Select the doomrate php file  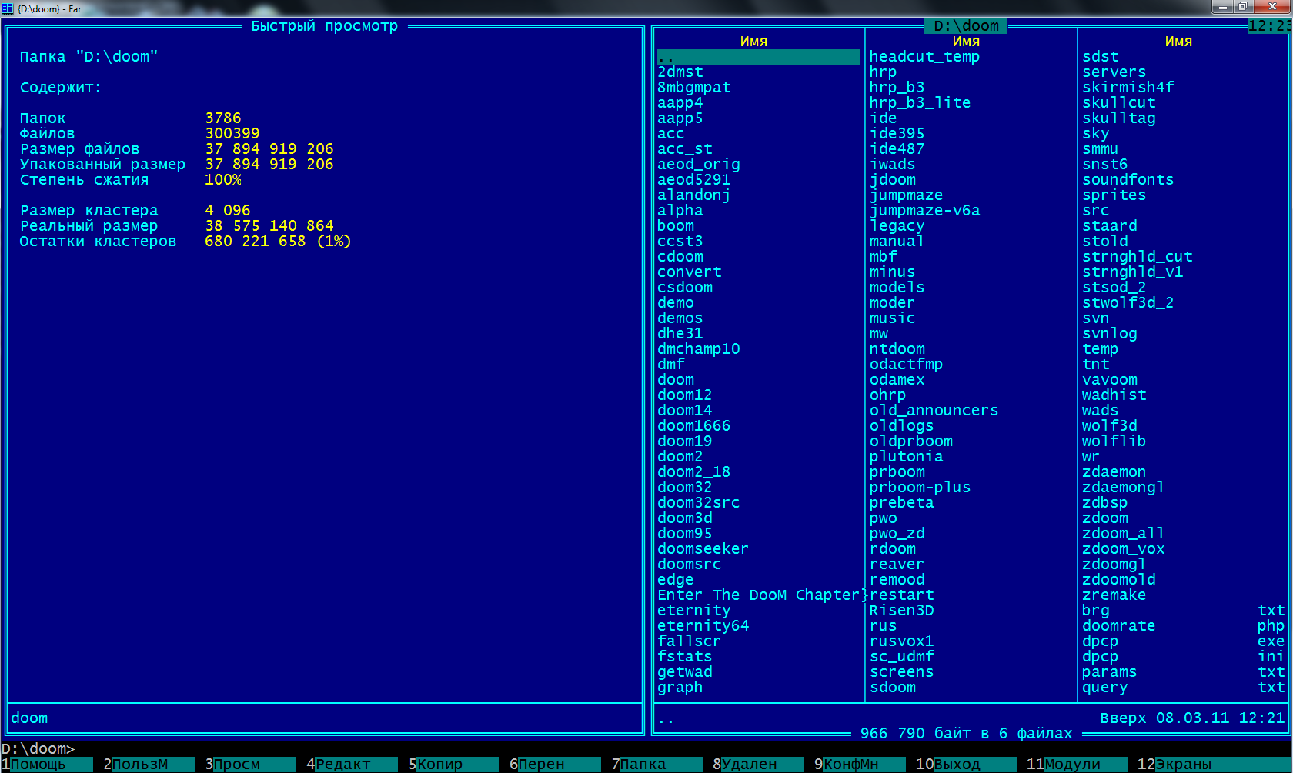(x=1118, y=626)
